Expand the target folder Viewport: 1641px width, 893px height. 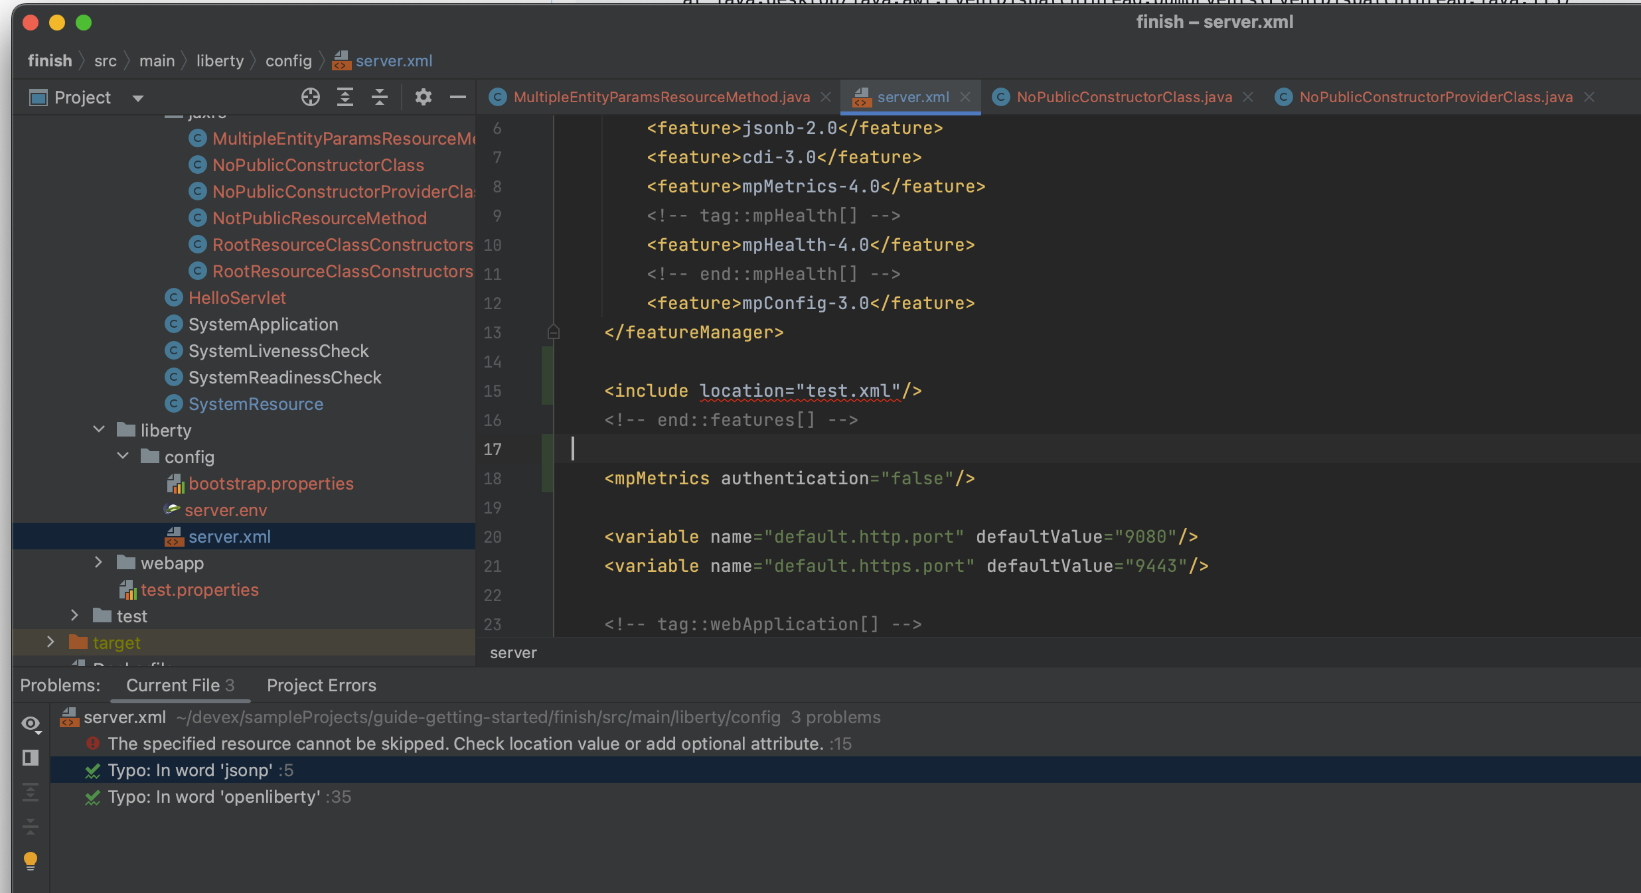pos(51,642)
